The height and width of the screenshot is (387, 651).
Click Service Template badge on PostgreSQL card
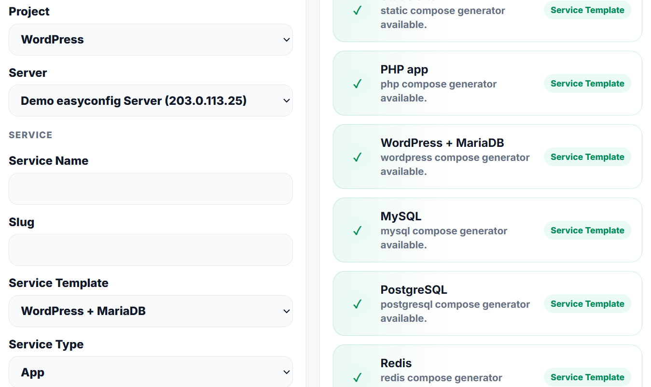point(587,304)
